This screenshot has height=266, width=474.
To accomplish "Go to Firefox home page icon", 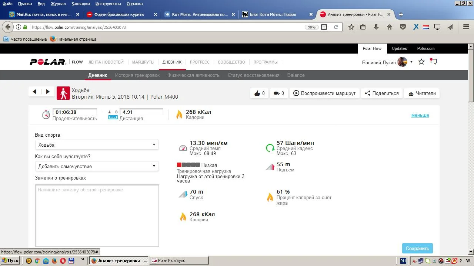I will coord(390,27).
